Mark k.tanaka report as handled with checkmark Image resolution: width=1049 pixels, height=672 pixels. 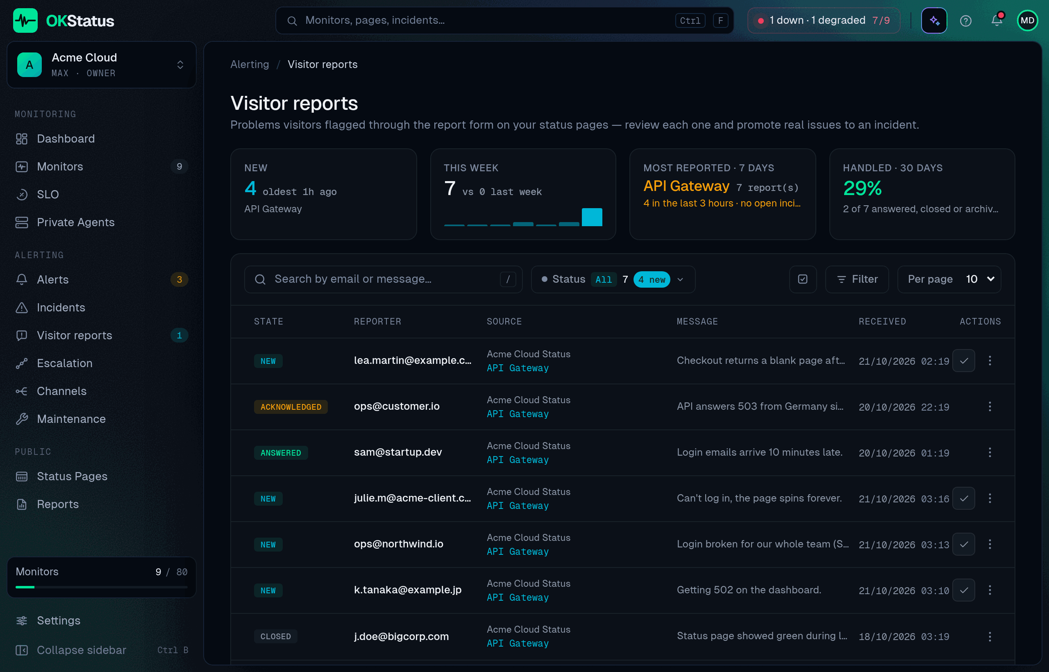(x=963, y=590)
